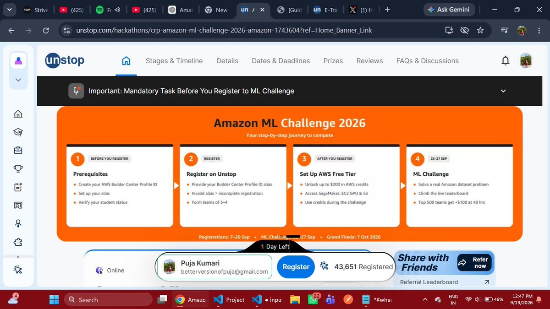Open the notepad Practice icon in sidebar
The width and height of the screenshot is (550, 309).
18,187
